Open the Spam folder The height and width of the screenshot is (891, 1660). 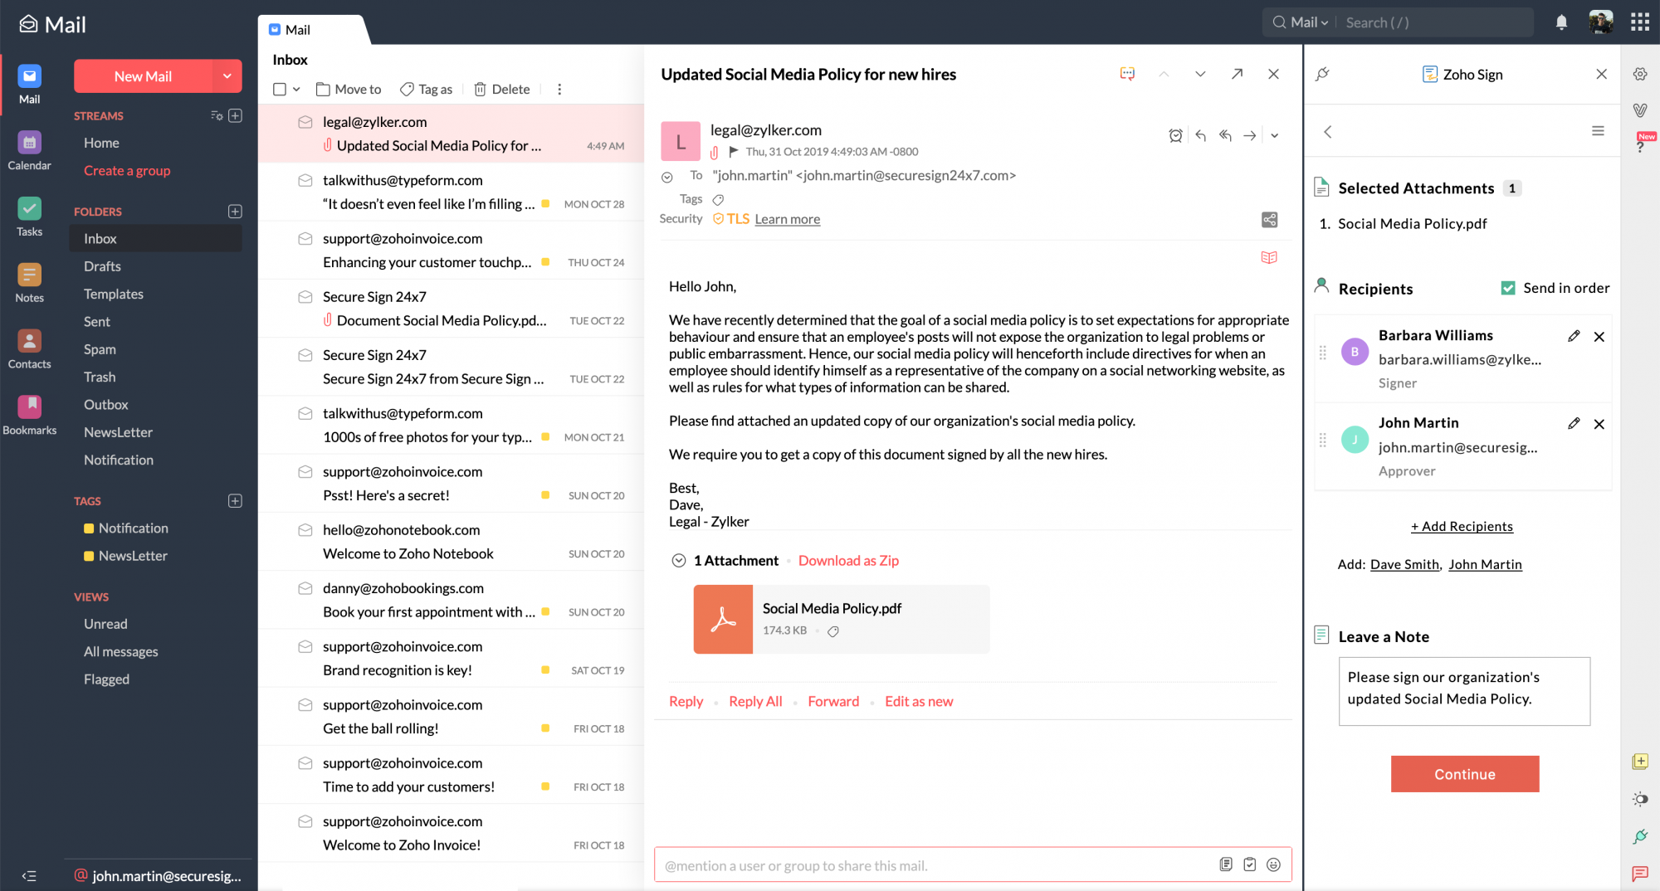coord(100,349)
